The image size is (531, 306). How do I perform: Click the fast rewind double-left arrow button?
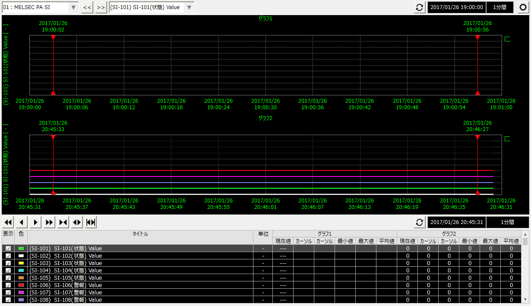(x=8, y=222)
